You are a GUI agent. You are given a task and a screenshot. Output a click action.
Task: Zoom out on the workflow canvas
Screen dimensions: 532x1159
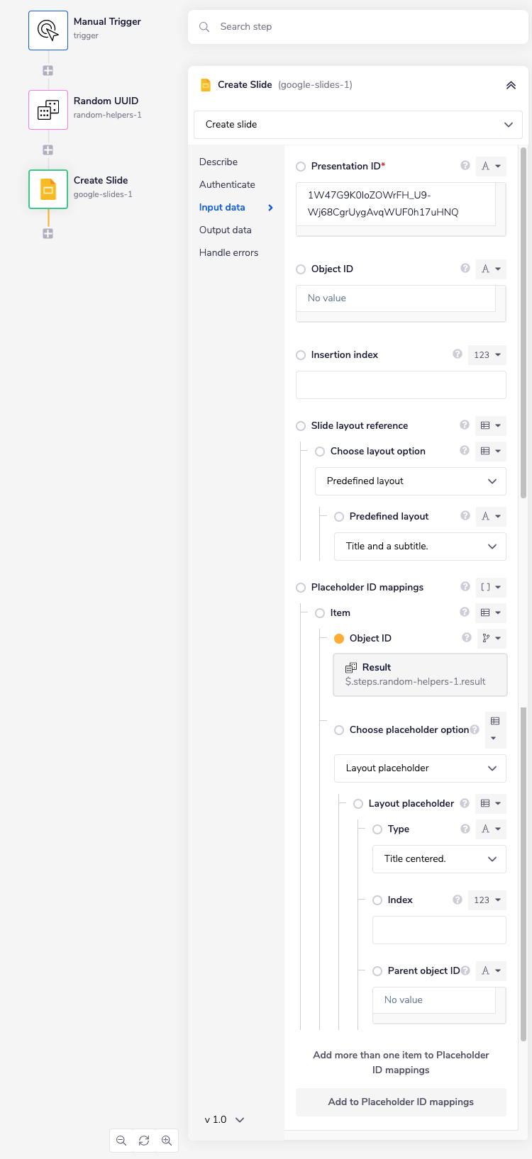[x=121, y=1141]
